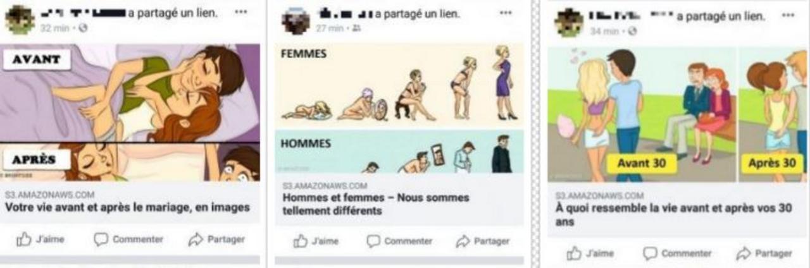Open the three-dot menu on the 32 min post
The image size is (810, 268).
(x=241, y=13)
